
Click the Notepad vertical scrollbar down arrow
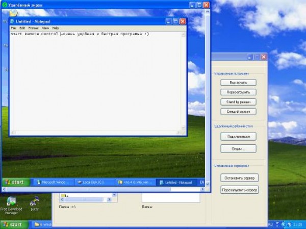[x=183, y=128]
